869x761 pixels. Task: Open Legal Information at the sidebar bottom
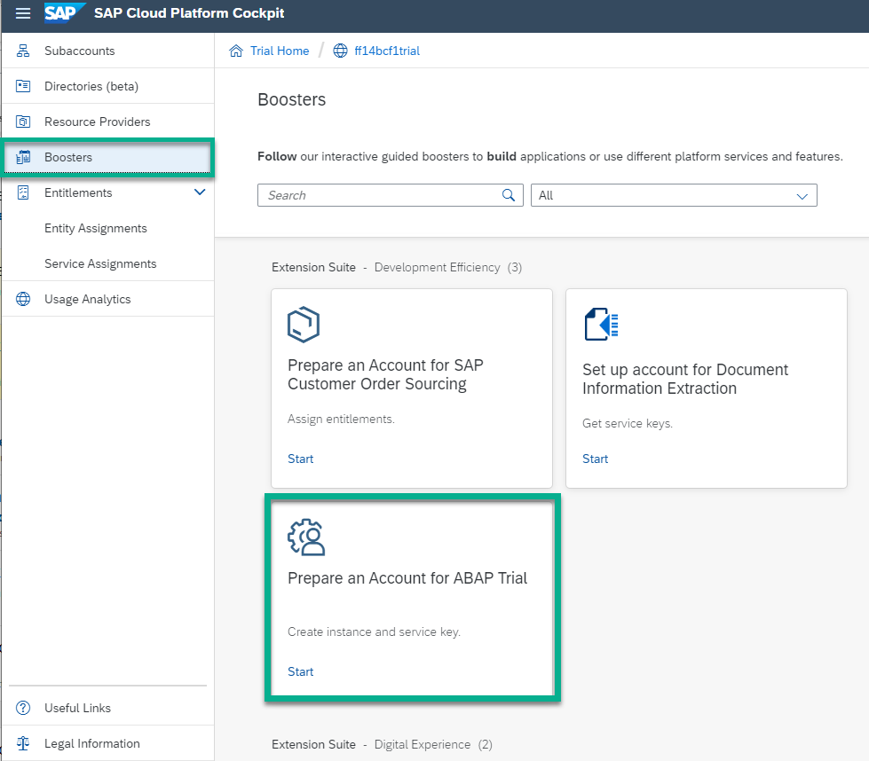coord(107,743)
